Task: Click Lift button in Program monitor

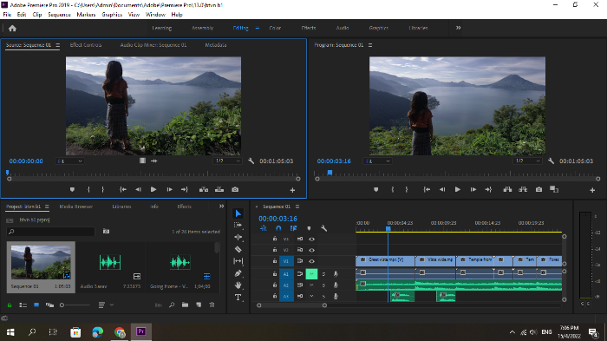Action: (x=507, y=189)
